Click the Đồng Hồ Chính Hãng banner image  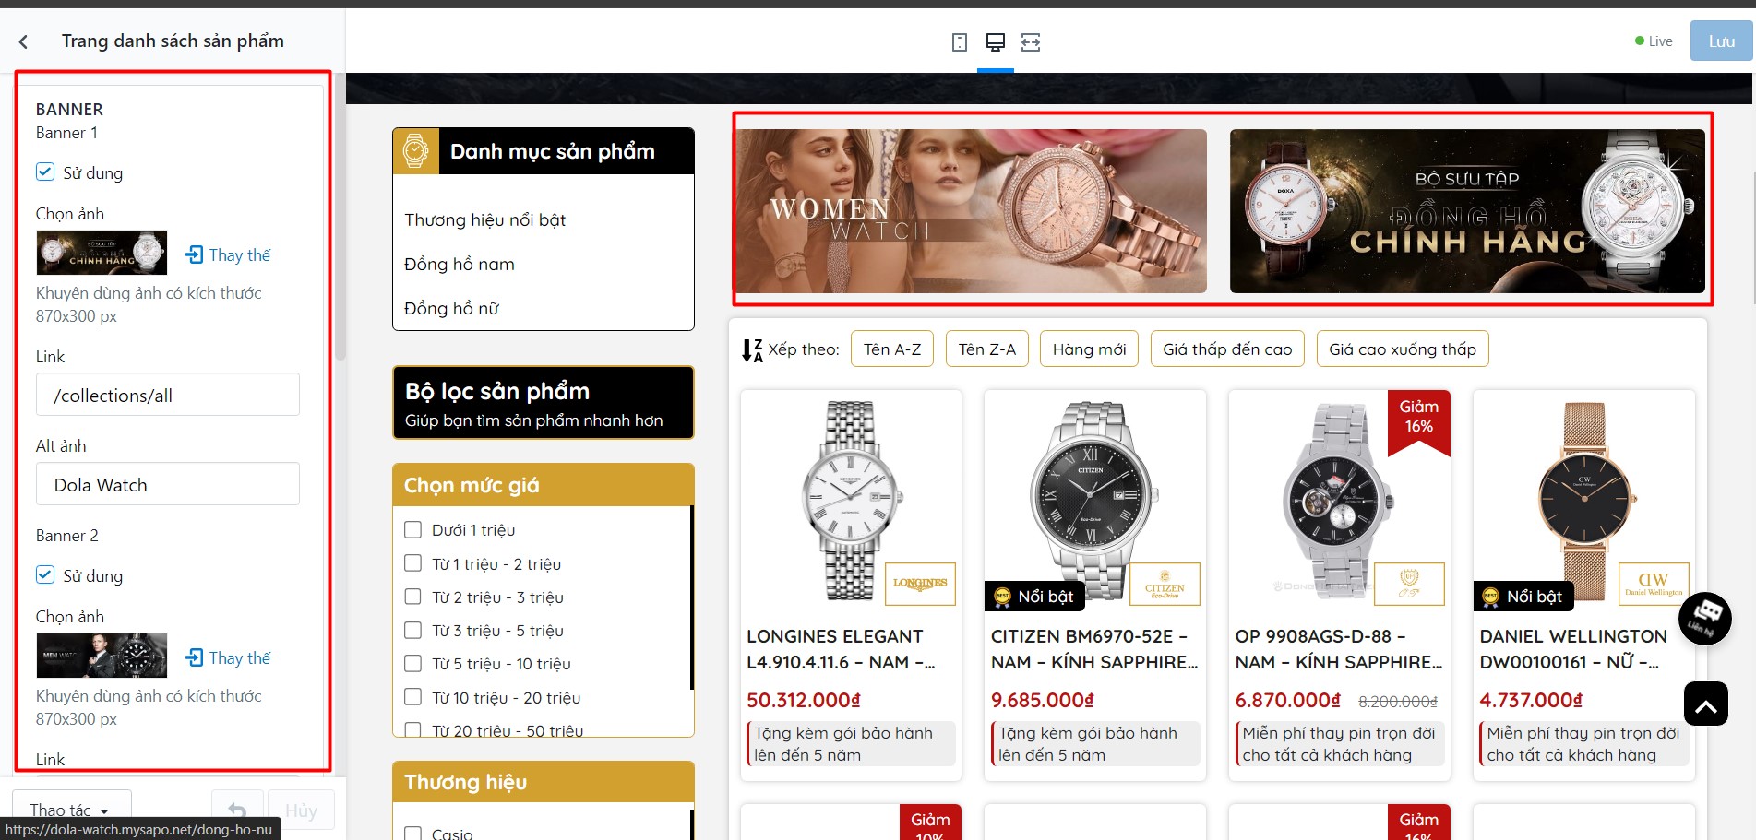(x=1467, y=211)
